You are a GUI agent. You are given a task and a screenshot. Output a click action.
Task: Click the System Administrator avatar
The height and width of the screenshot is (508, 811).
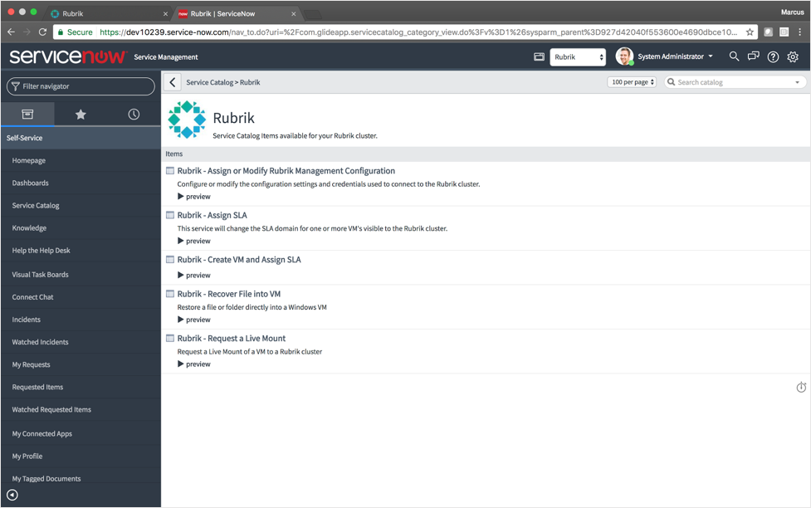pos(624,56)
